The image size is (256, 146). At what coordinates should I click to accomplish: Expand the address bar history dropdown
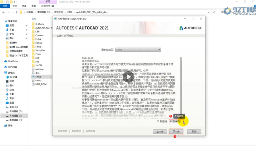(209, 12)
